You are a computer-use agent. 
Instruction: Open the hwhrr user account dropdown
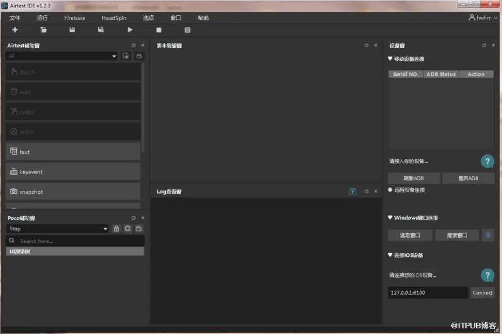point(482,18)
